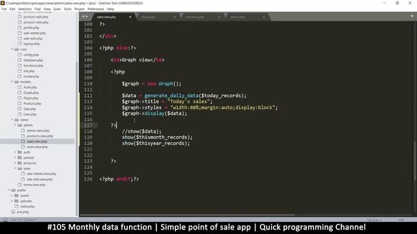Open the Edit menu
This screenshot has width=417, height=234.
click(x=12, y=9)
